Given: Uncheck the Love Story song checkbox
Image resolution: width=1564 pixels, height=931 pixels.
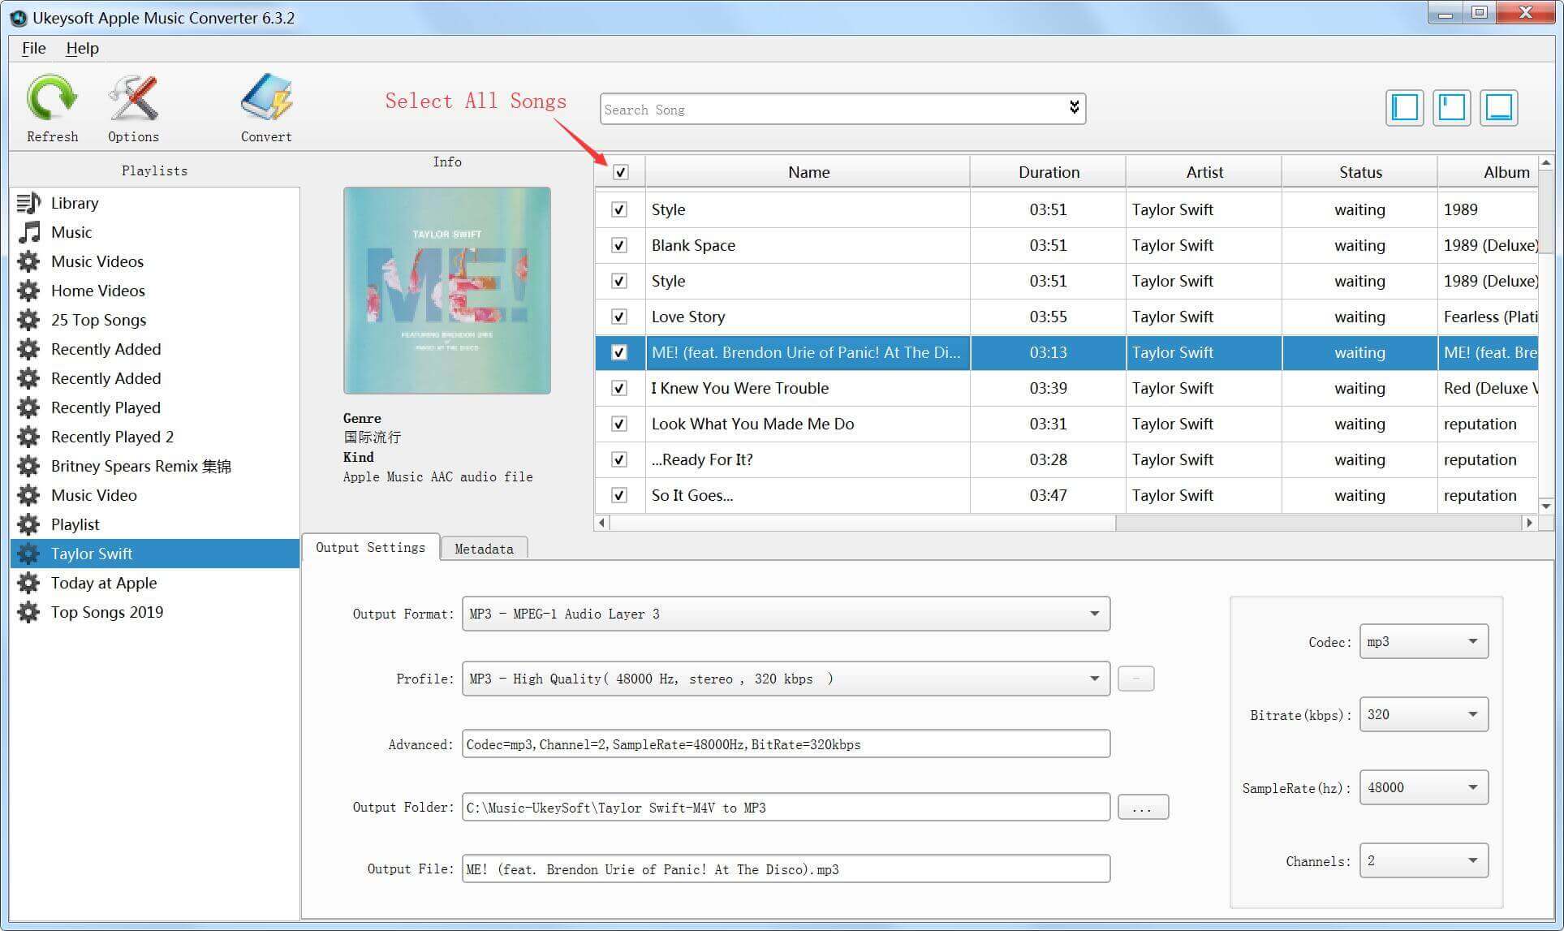Looking at the screenshot, I should 619,315.
